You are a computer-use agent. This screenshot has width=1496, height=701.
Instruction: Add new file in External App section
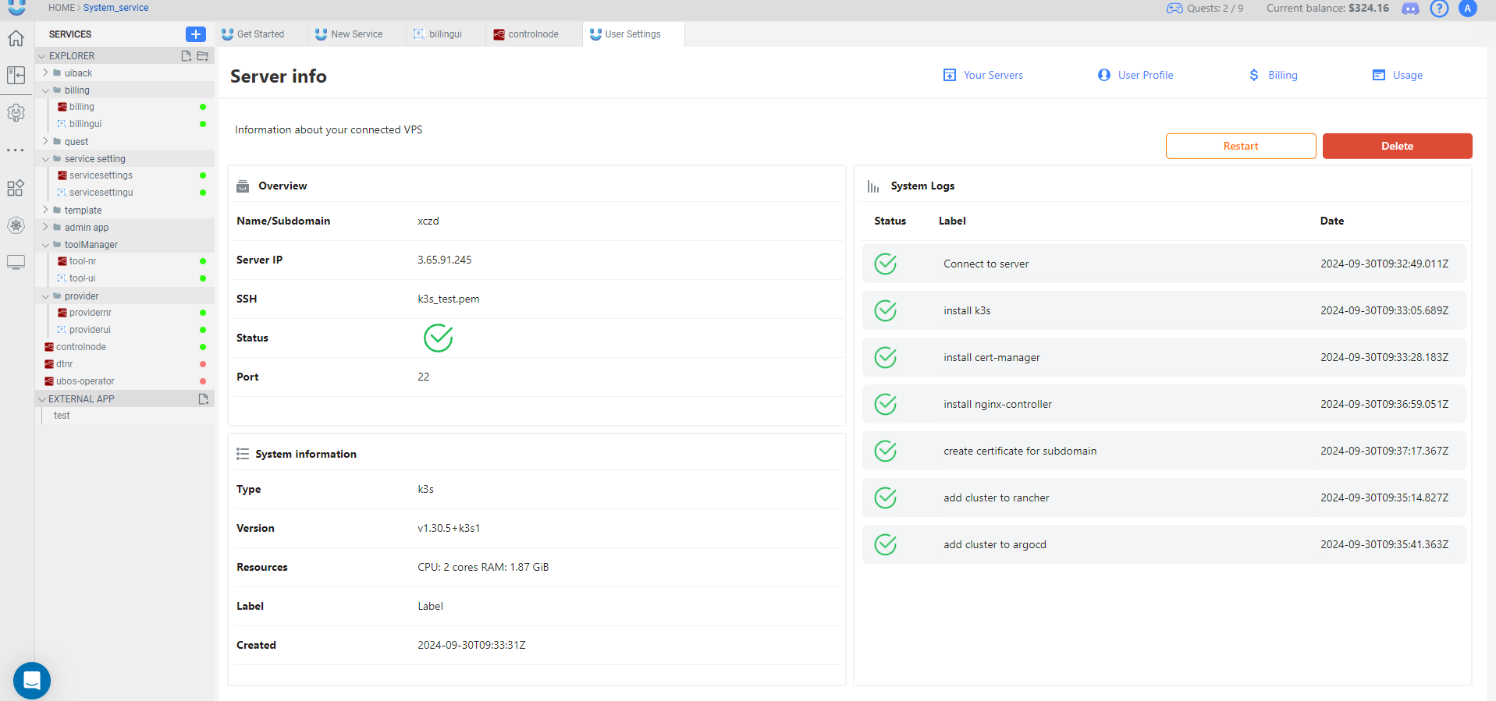coord(204,399)
